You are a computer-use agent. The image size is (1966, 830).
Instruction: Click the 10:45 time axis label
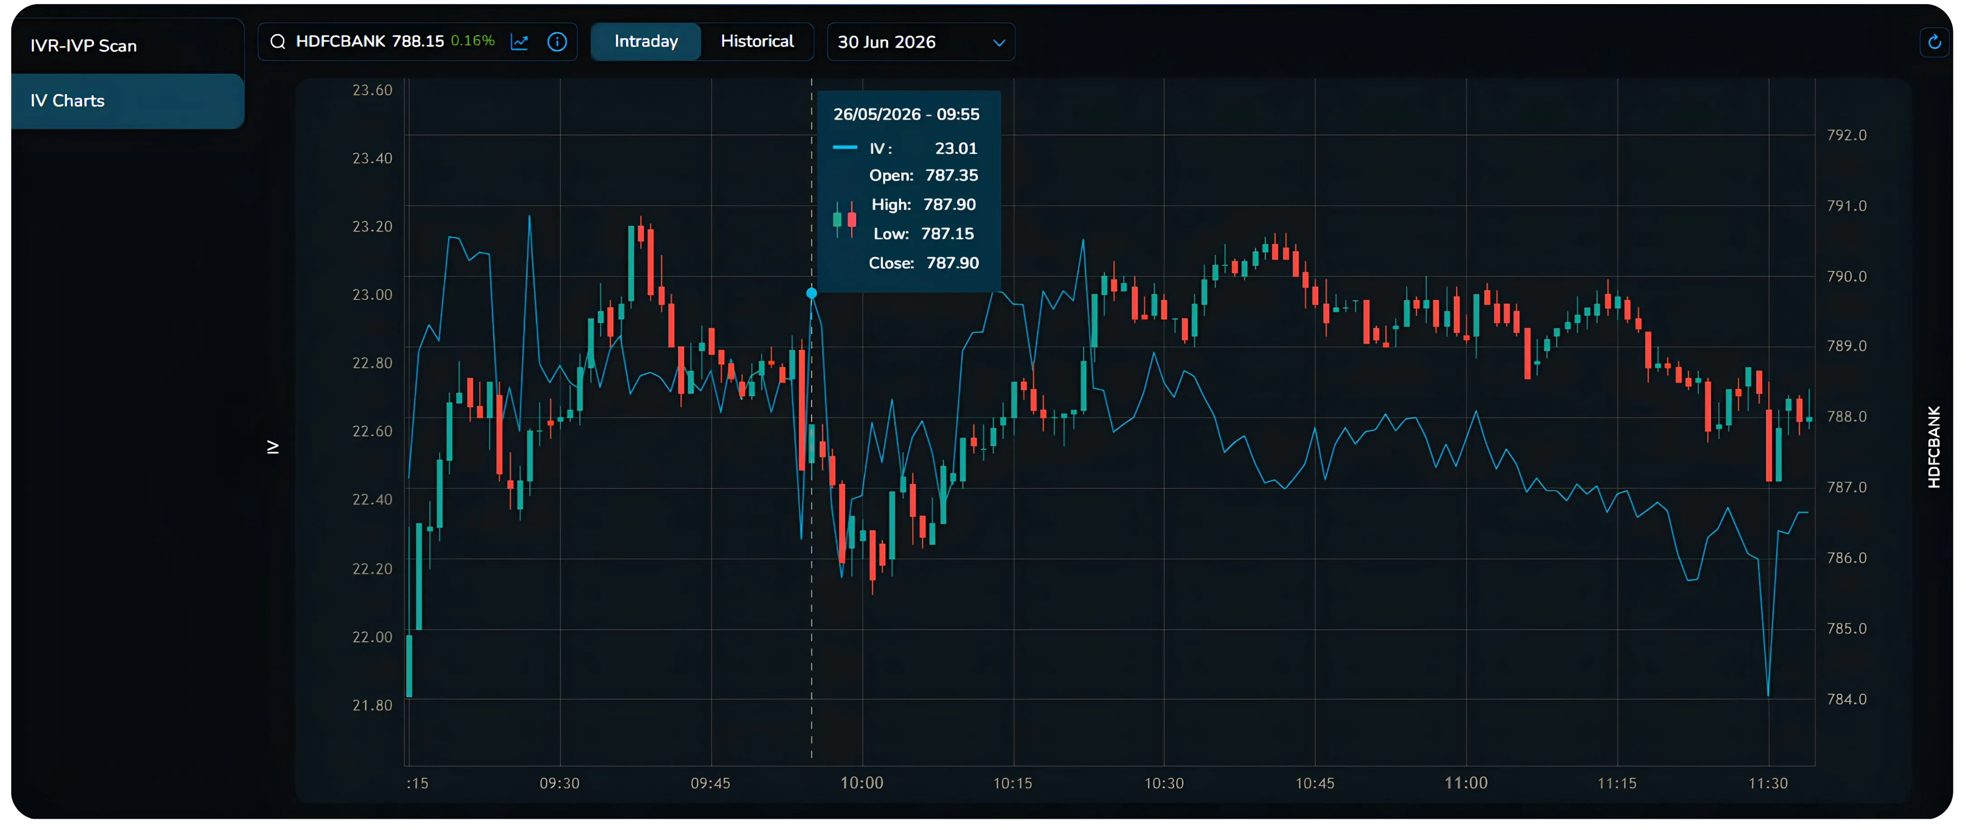pos(1314,783)
